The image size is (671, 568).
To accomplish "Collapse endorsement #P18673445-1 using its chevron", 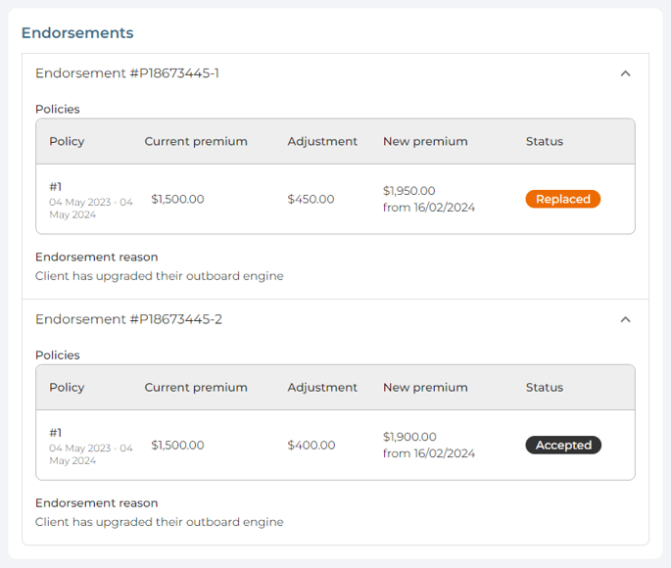I will pos(625,73).
